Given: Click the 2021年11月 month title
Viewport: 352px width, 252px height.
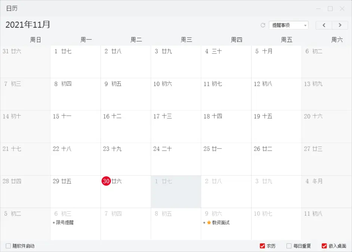Looking at the screenshot, I should (28, 25).
